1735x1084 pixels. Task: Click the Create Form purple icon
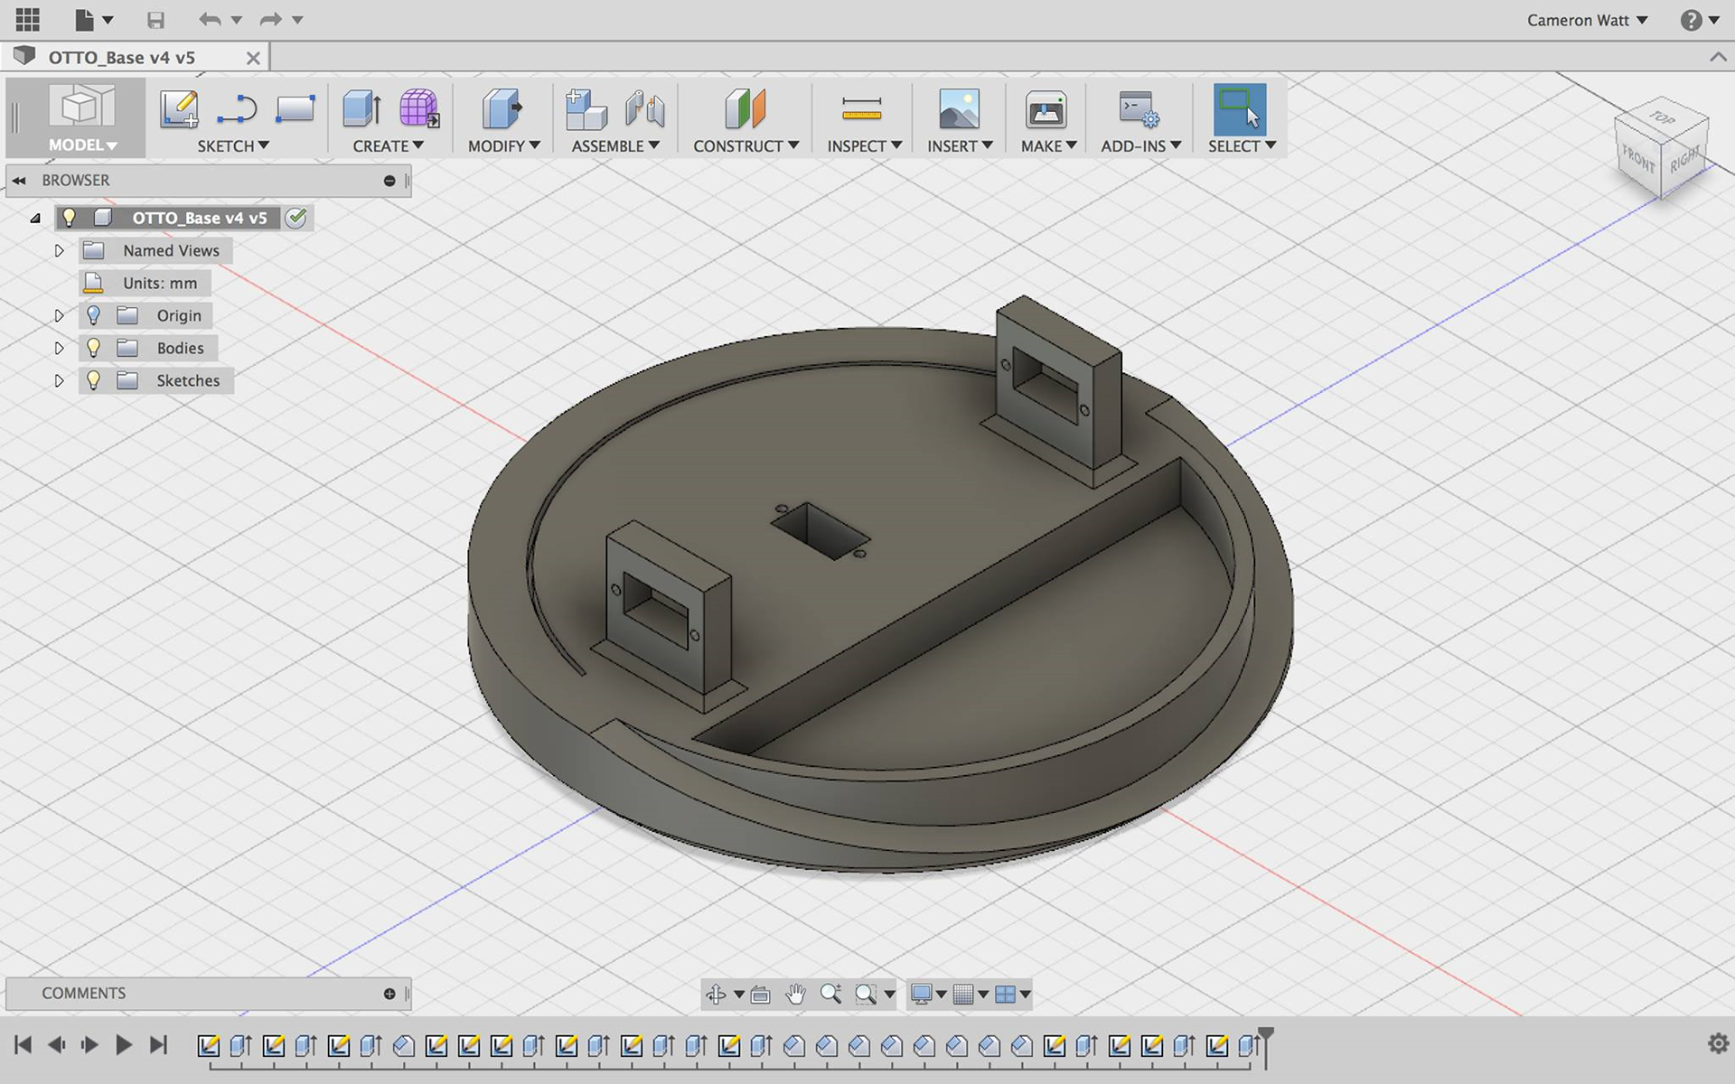pos(419,109)
